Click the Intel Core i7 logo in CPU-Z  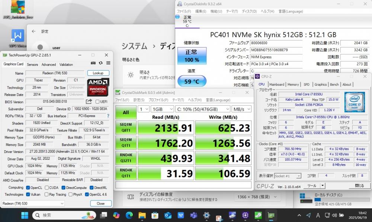(x=355, y=102)
